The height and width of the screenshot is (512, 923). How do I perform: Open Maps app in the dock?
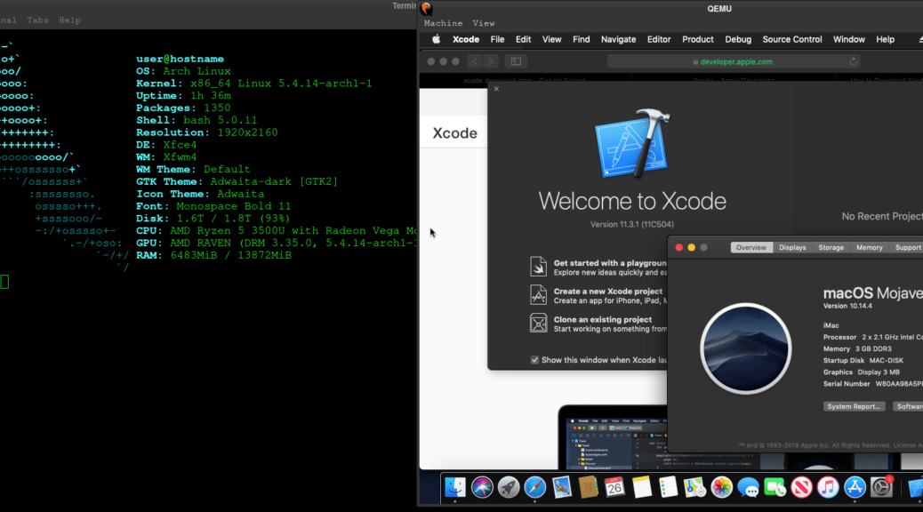tap(694, 487)
